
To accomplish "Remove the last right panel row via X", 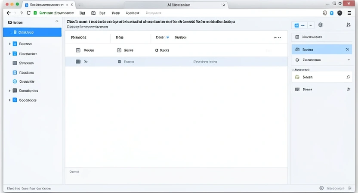I will pyautogui.click(x=349, y=89).
